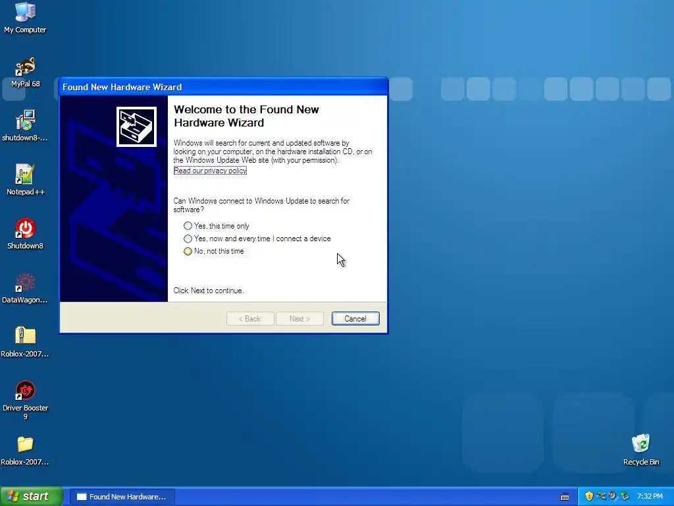Open the My Computer desktop icon
The image size is (674, 506).
(x=25, y=17)
